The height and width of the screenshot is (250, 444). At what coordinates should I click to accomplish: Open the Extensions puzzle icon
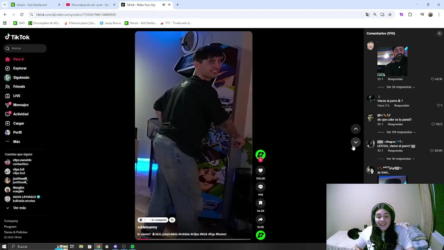[410, 15]
